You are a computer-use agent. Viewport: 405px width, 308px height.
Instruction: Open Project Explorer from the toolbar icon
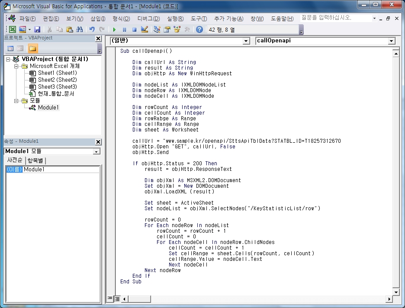point(157,29)
